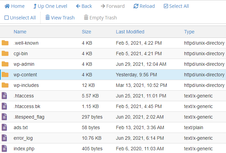
Task: Click the Type column header
Action: pyautogui.click(x=189, y=32)
